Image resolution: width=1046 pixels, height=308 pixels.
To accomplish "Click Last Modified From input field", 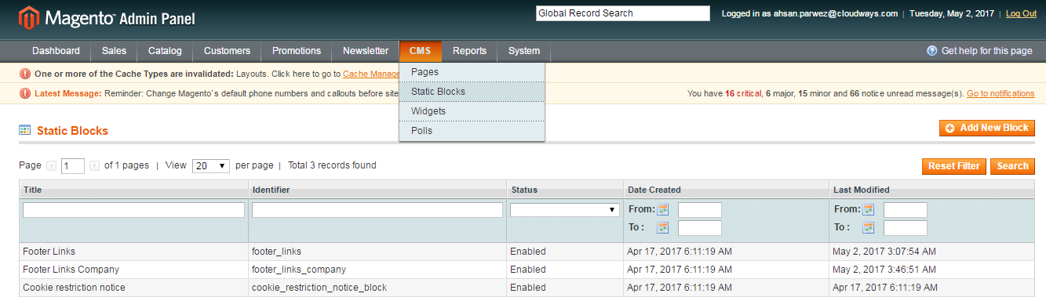I will [906, 210].
